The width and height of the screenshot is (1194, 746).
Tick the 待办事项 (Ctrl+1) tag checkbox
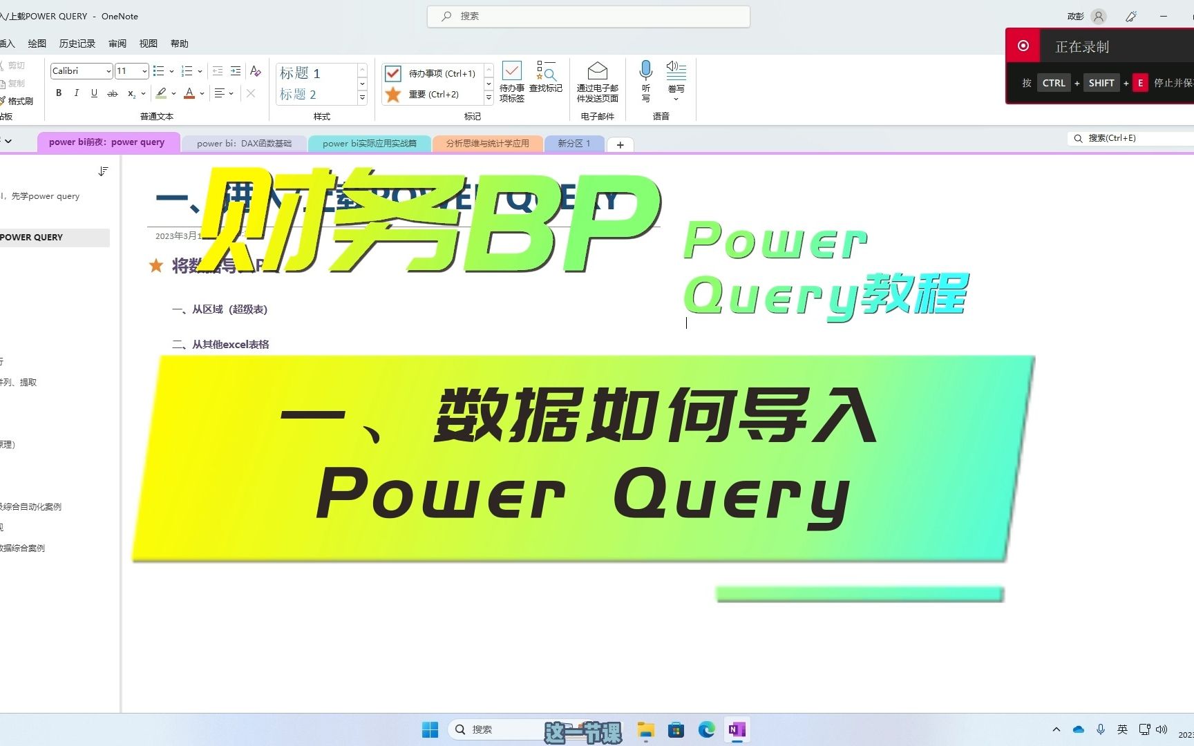(392, 73)
